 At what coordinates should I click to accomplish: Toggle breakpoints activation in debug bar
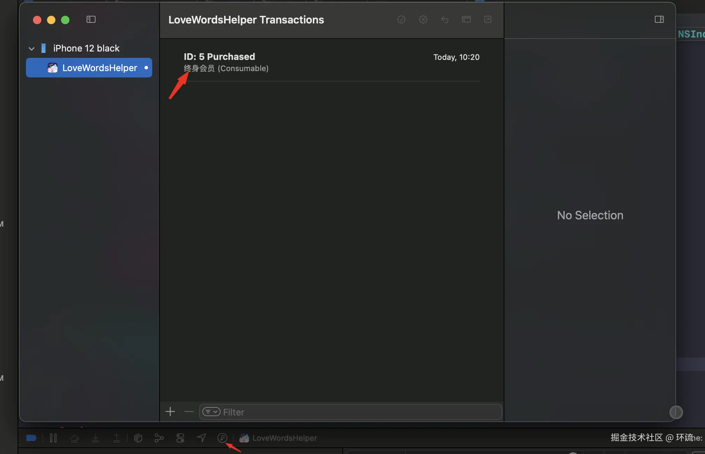31,438
